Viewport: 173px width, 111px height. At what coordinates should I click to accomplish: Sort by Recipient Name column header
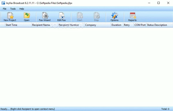(45, 25)
